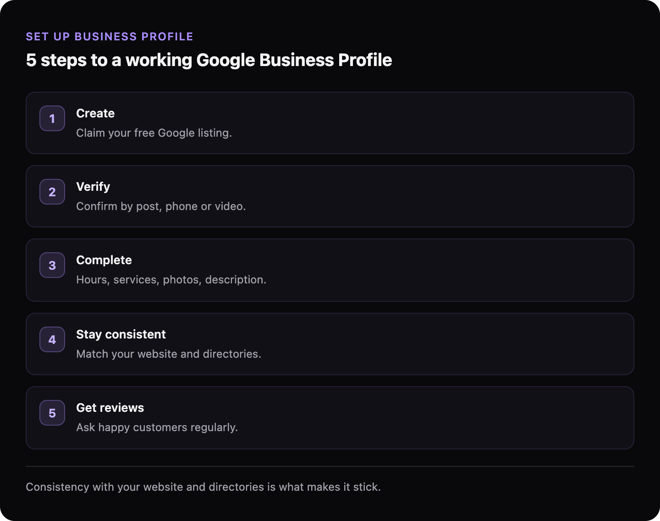
Task: Click 'Hours, services, photos, description.' text
Action: 171,280
